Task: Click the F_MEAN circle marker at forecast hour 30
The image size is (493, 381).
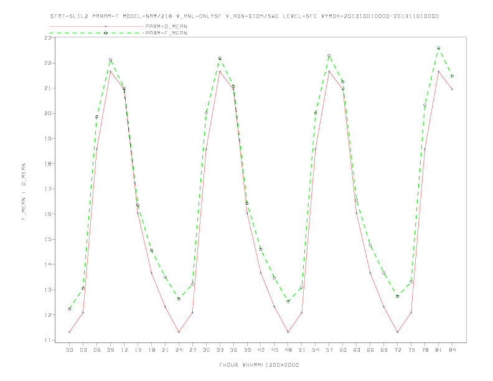Action: pyautogui.click(x=206, y=113)
